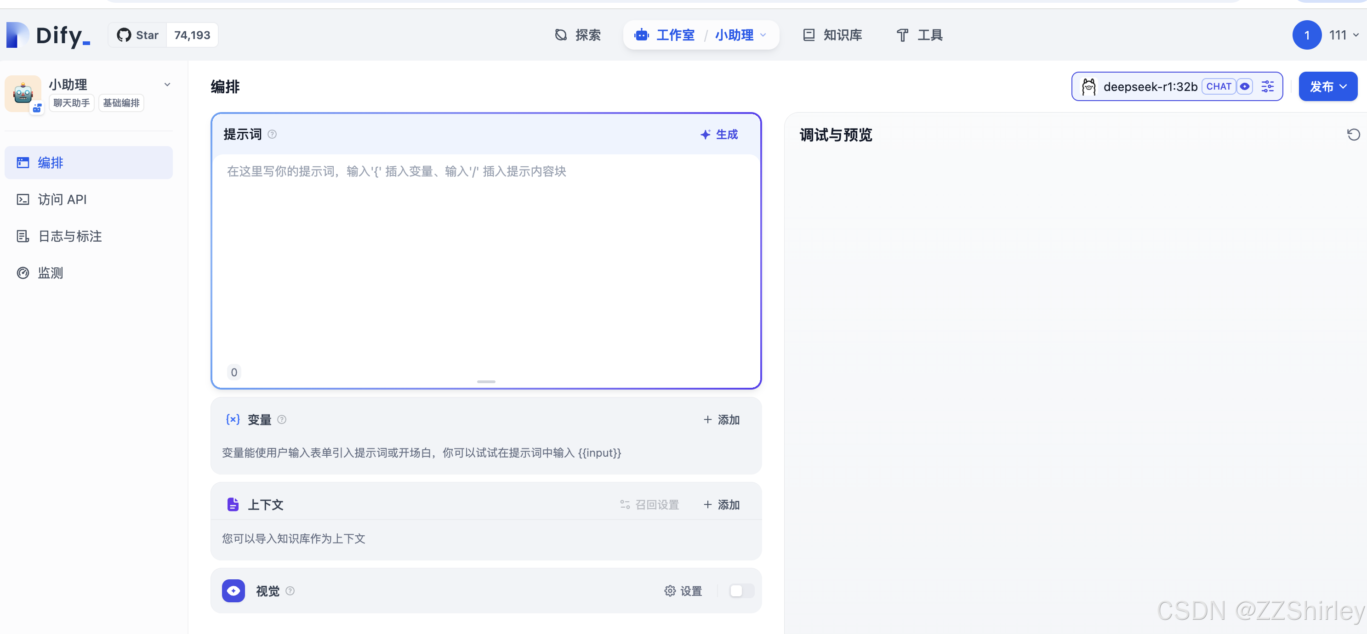Screen dimensions: 1367x634
Task: Open the 监测 monitoring panel
Action: click(x=50, y=273)
